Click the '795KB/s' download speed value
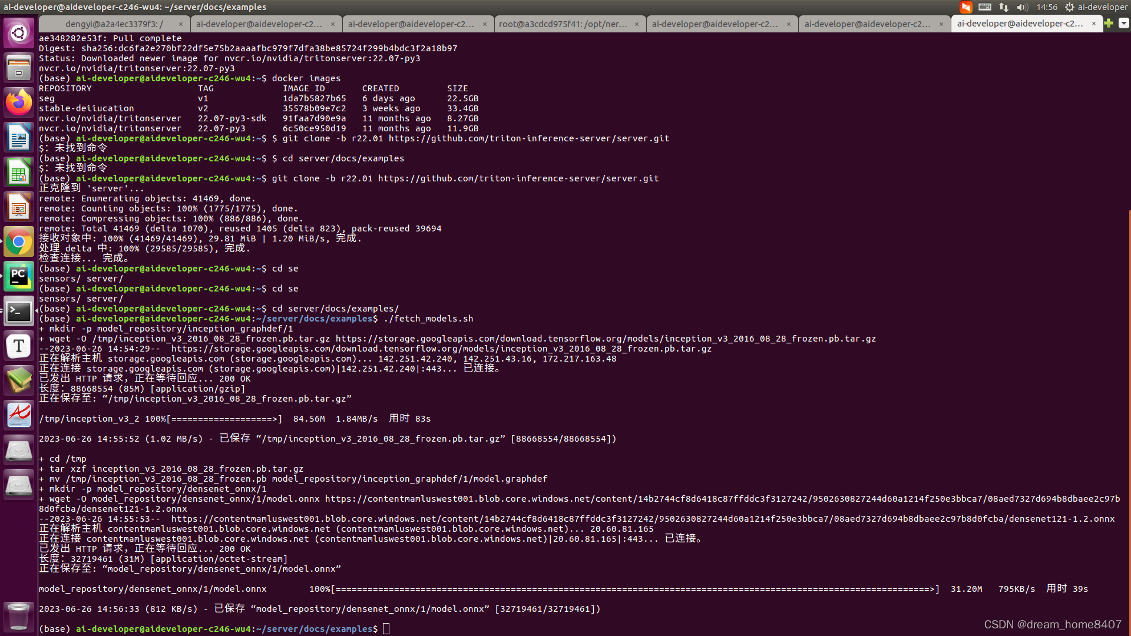Image resolution: width=1131 pixels, height=636 pixels. tap(1017, 589)
